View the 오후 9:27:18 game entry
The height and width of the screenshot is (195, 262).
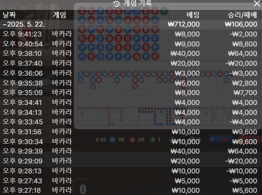tap(131, 190)
